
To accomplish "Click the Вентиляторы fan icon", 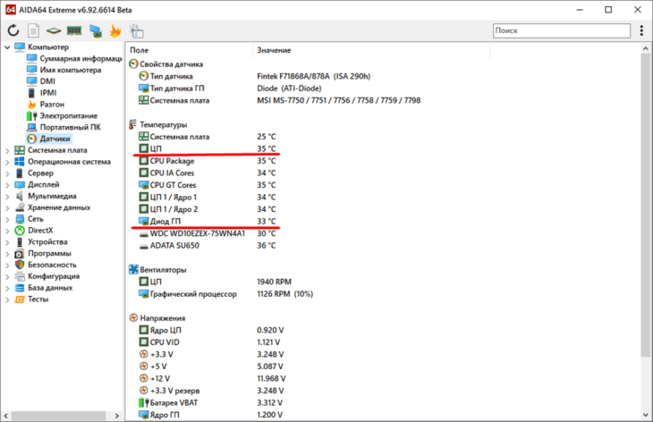I will 133,269.
